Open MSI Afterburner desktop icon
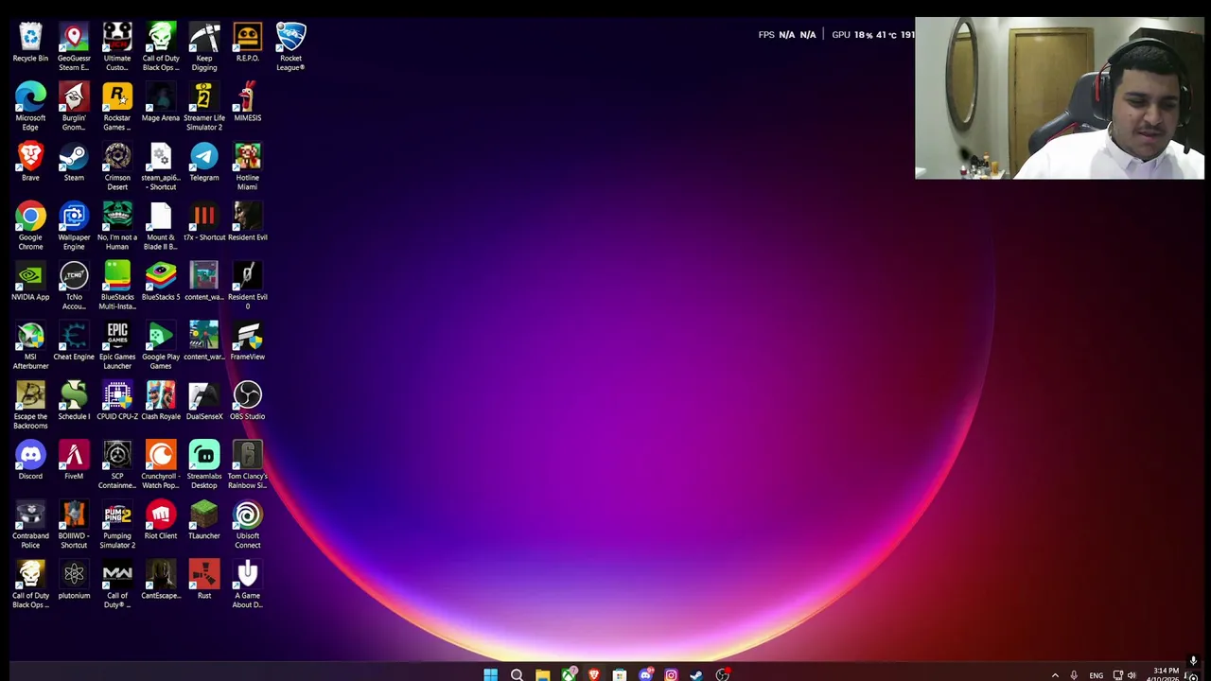Screen dimensions: 1211x681 tap(30, 345)
